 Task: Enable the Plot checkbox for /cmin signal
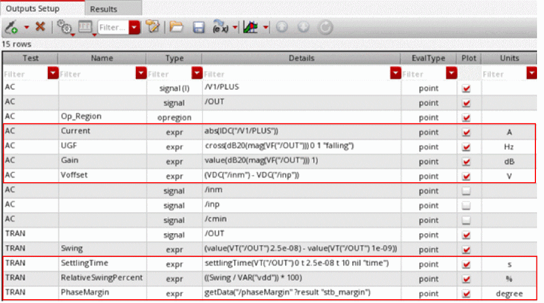click(466, 220)
